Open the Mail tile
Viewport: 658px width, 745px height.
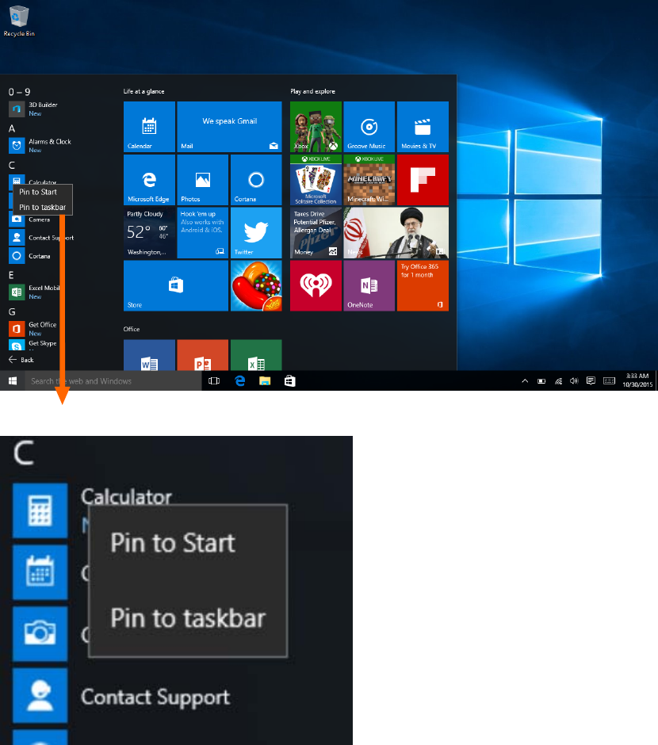pyautogui.click(x=229, y=126)
